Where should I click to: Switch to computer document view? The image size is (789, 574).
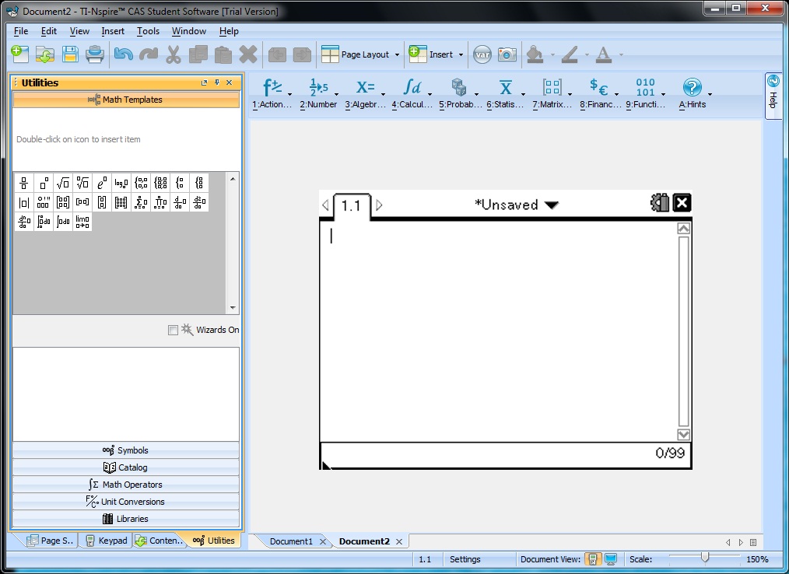click(611, 559)
